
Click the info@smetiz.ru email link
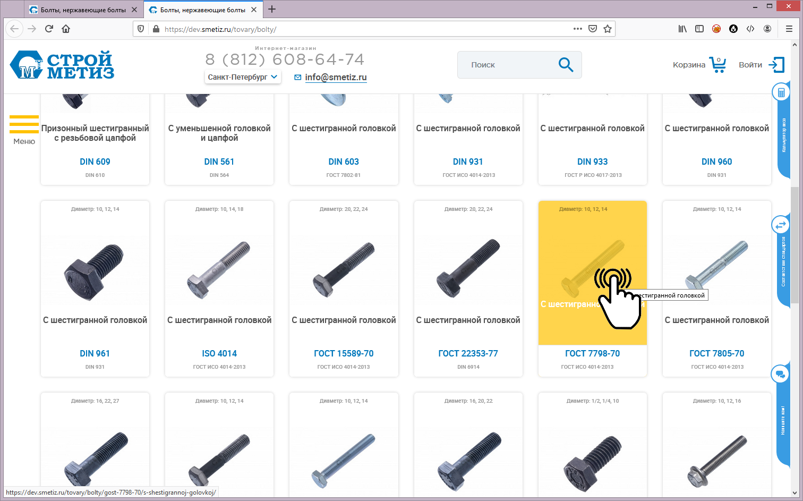pyautogui.click(x=336, y=78)
